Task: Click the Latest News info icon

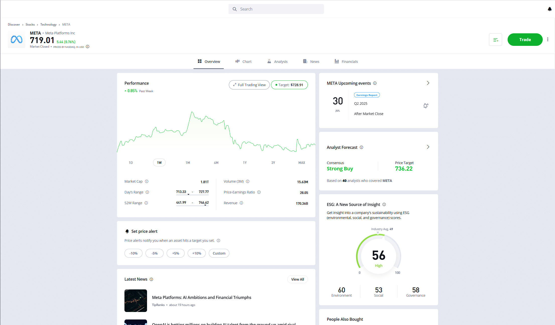Action: point(151,279)
